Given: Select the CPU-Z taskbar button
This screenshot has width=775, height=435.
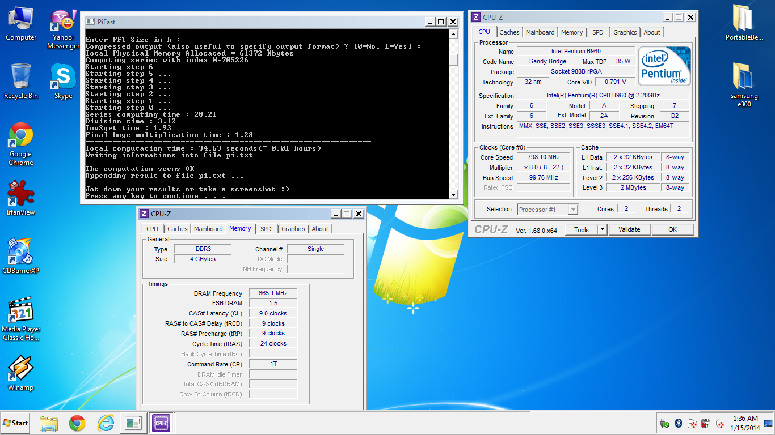Looking at the screenshot, I should (x=161, y=423).
